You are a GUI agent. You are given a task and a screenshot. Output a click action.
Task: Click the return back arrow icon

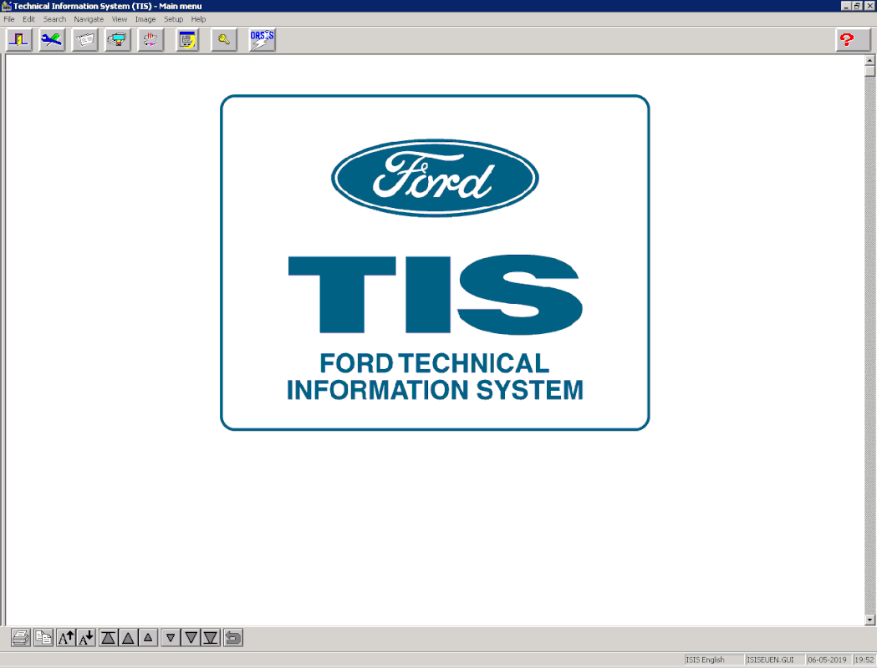pyautogui.click(x=233, y=637)
